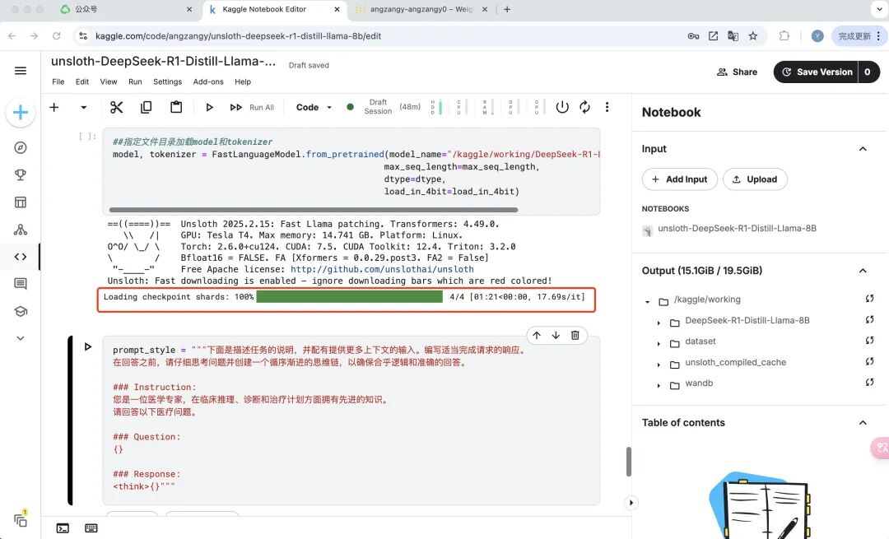Screen dimensions: 889x539
Task: Open Discussions icon in sidebar
Action: 21,283
